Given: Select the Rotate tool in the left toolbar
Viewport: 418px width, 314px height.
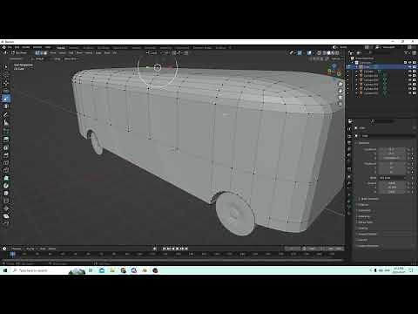Looking at the screenshot, I should pos(6,91).
